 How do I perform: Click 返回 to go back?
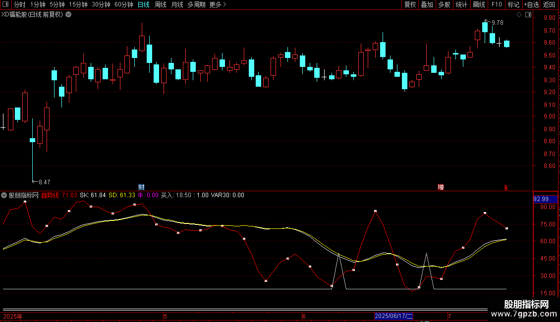pyautogui.click(x=549, y=4)
